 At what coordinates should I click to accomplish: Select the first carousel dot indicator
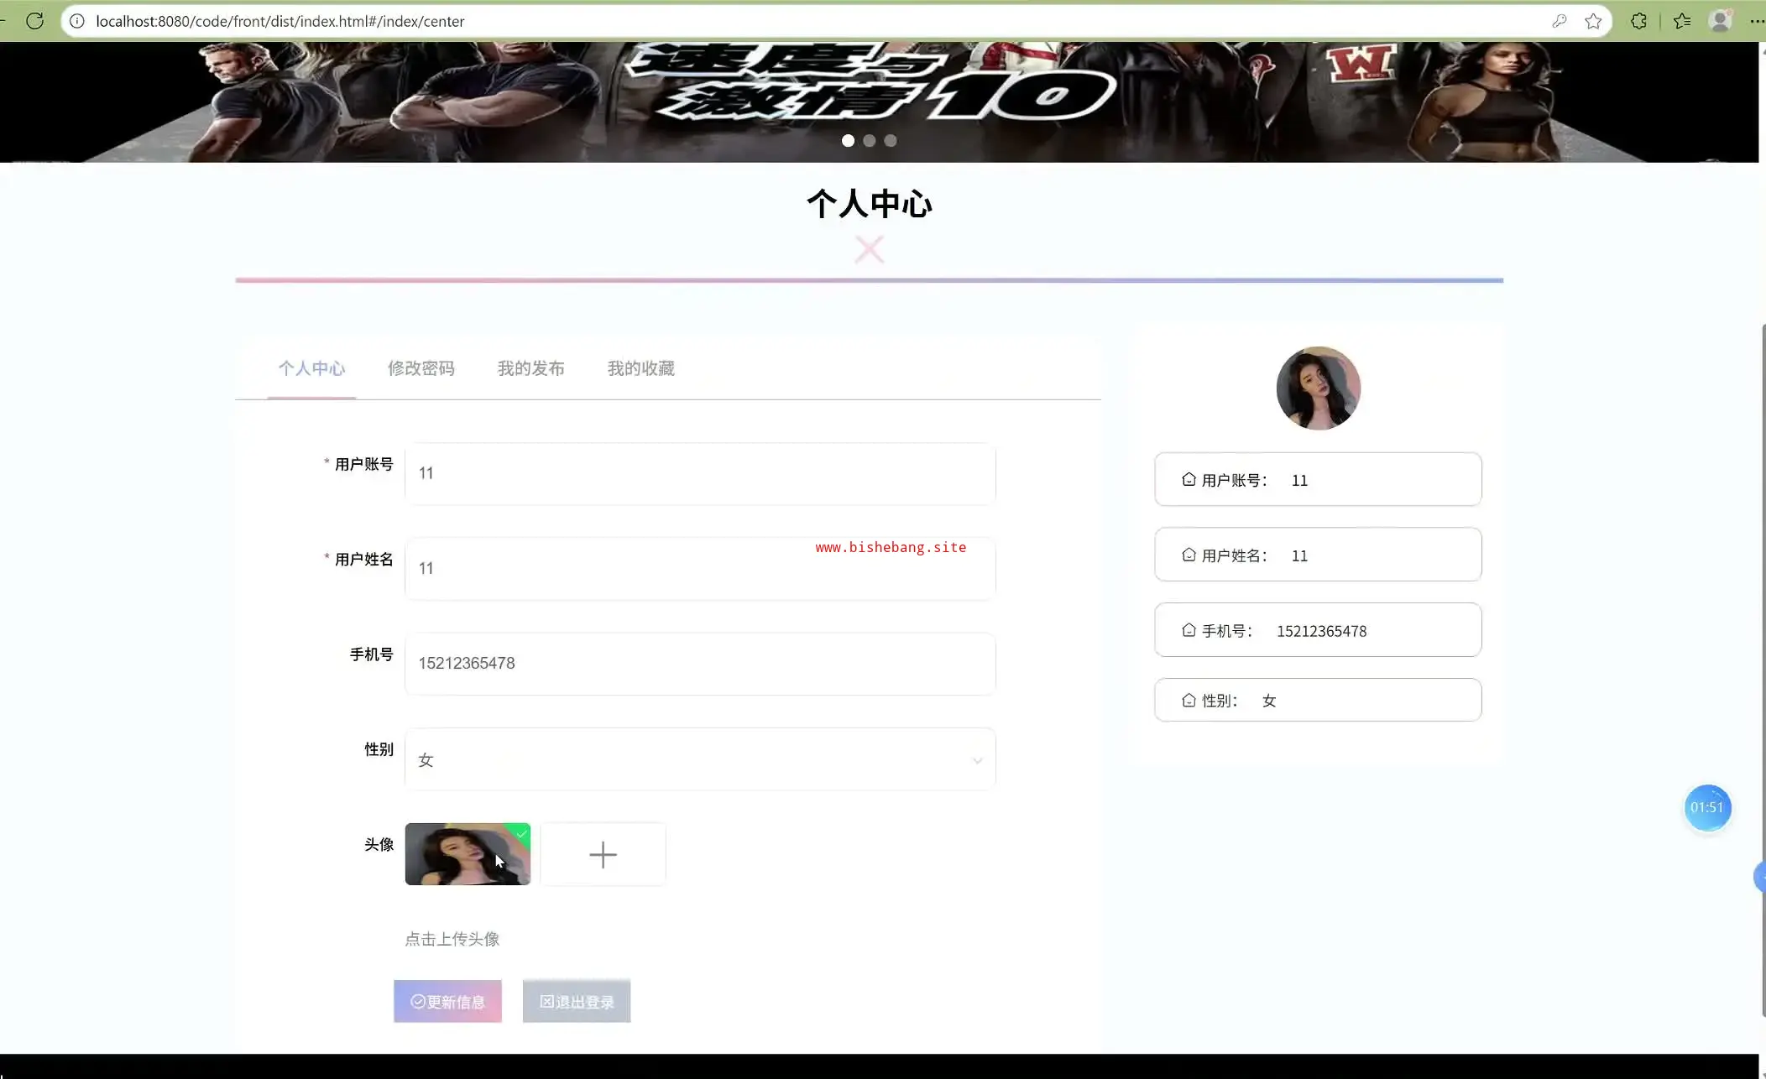point(848,141)
